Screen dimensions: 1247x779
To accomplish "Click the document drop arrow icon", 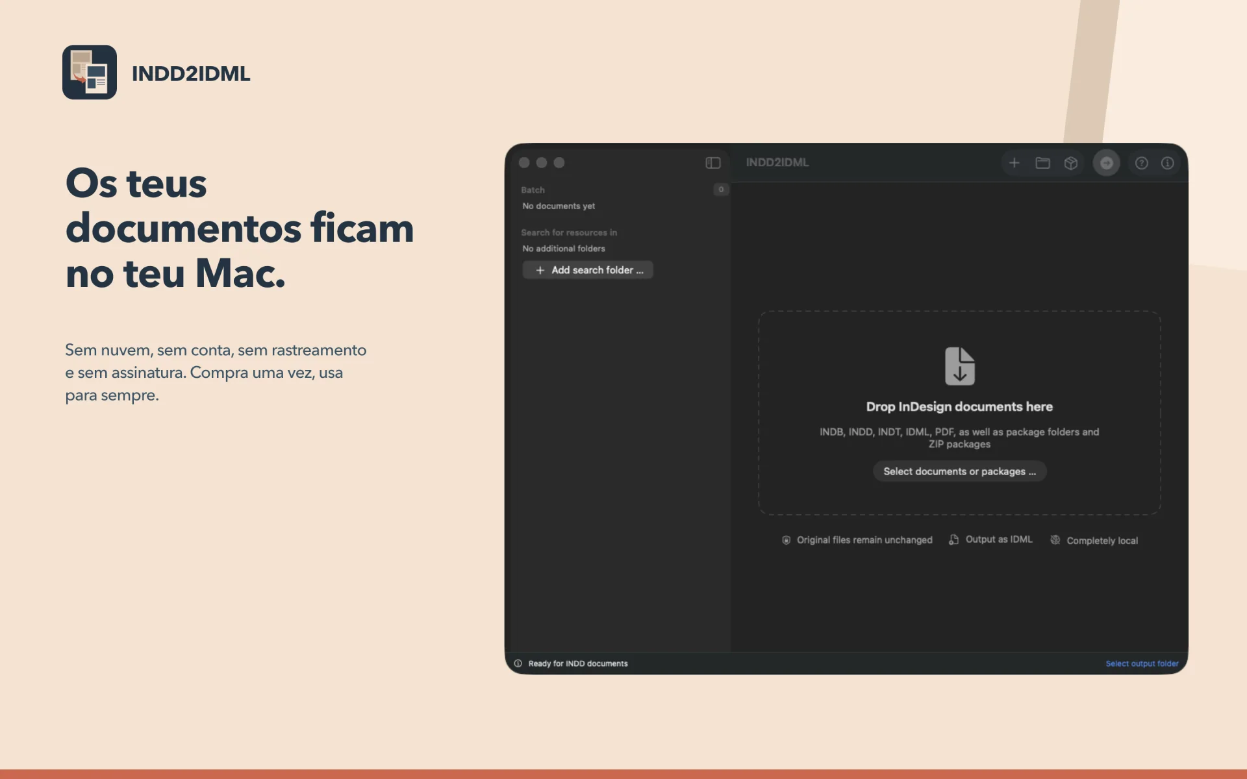I will click(959, 365).
